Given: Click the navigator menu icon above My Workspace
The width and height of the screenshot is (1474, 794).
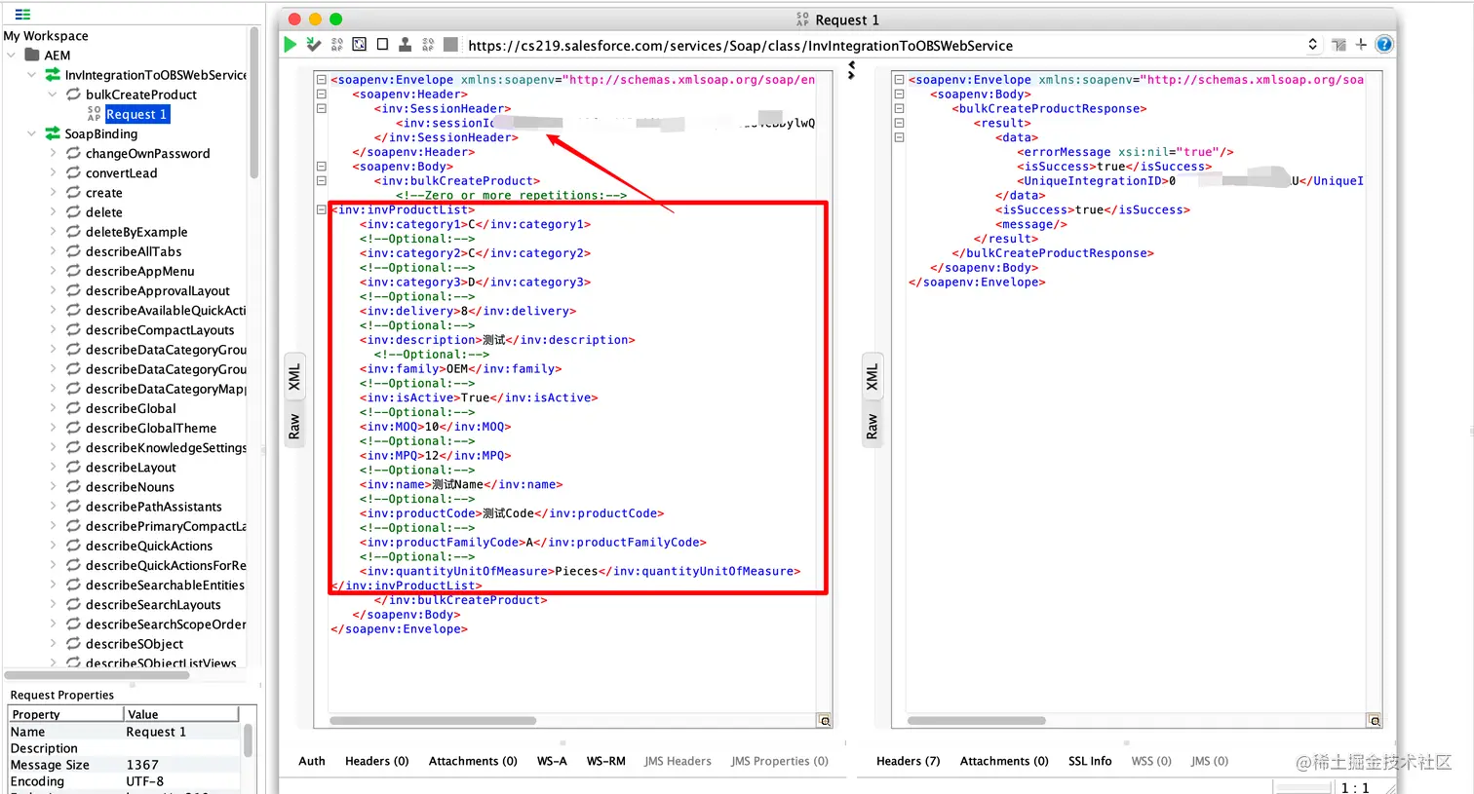Looking at the screenshot, I should pyautogui.click(x=22, y=15).
